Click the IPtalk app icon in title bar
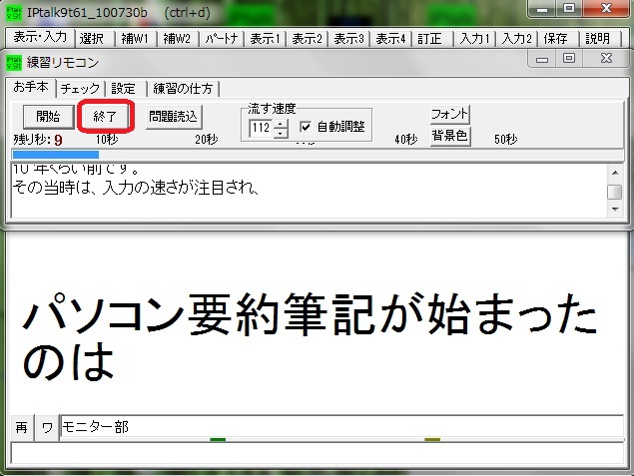This screenshot has height=476, width=634. [13, 12]
